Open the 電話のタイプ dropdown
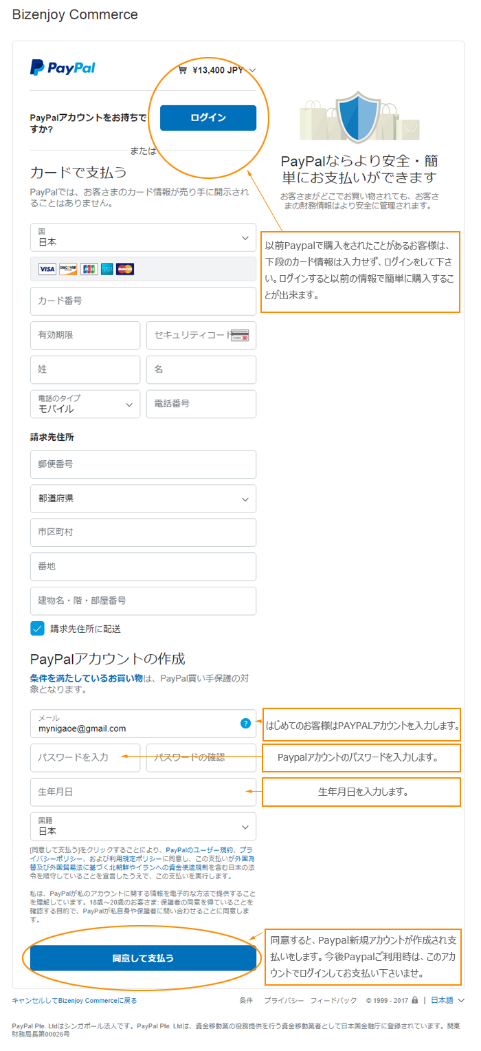Viewport: 481px width, 1051px height. 85,404
